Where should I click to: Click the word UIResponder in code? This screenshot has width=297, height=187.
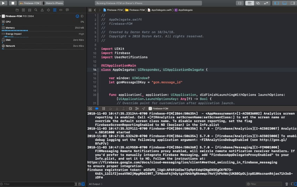tap(148, 70)
